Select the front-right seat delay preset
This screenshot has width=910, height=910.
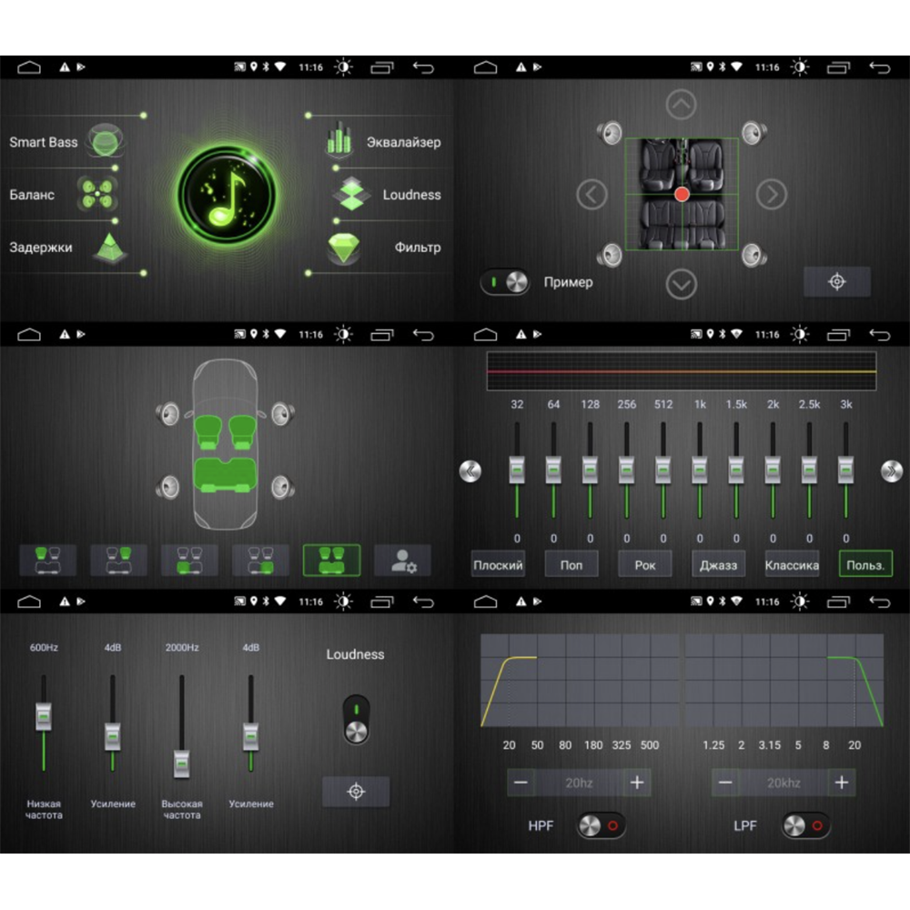119,560
